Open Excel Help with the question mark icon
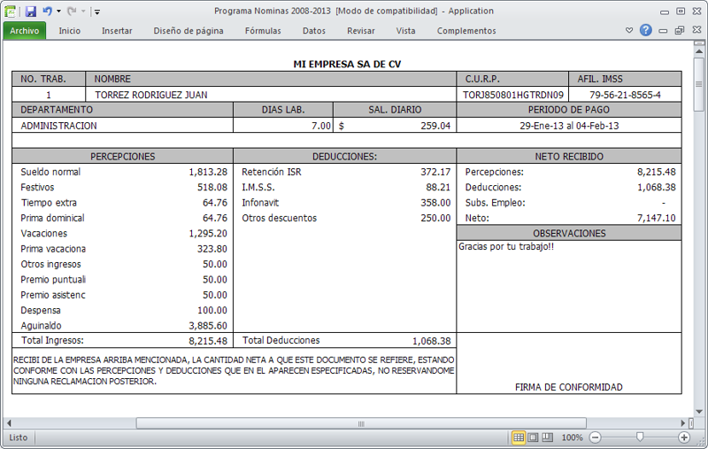Viewport: 708px width, 449px height. 646,30
